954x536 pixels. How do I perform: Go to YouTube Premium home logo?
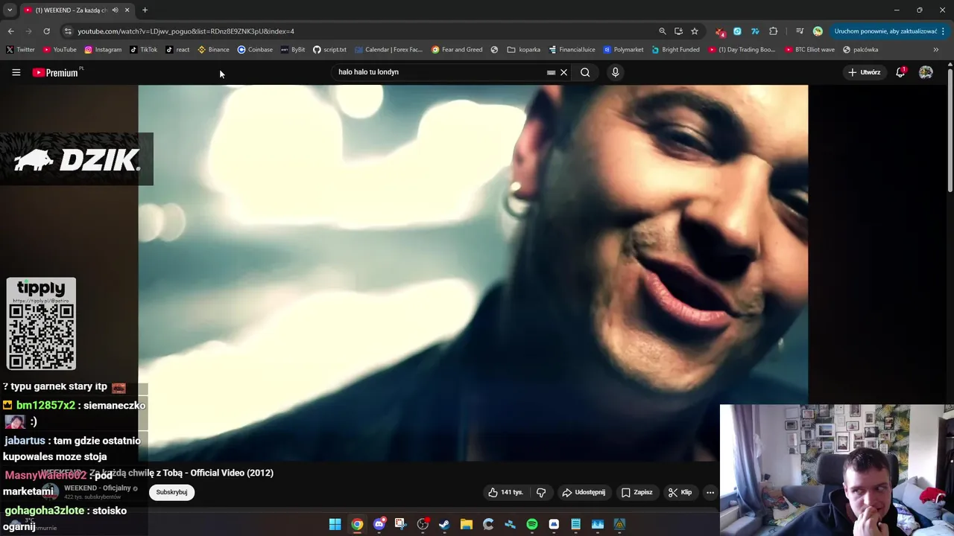pyautogui.click(x=56, y=72)
